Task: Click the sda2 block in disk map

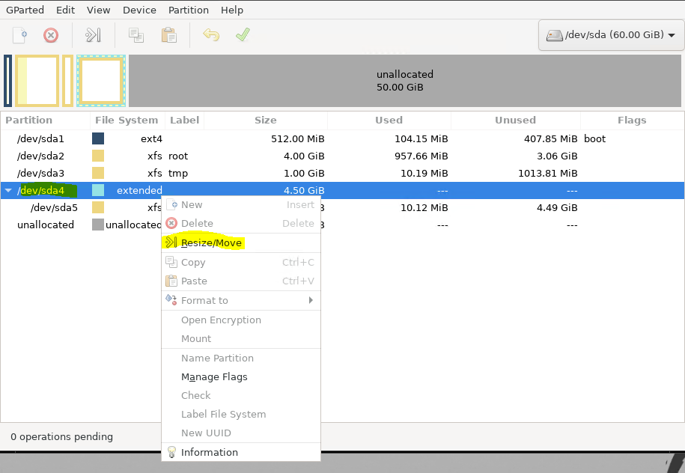Action: pyautogui.click(x=37, y=81)
